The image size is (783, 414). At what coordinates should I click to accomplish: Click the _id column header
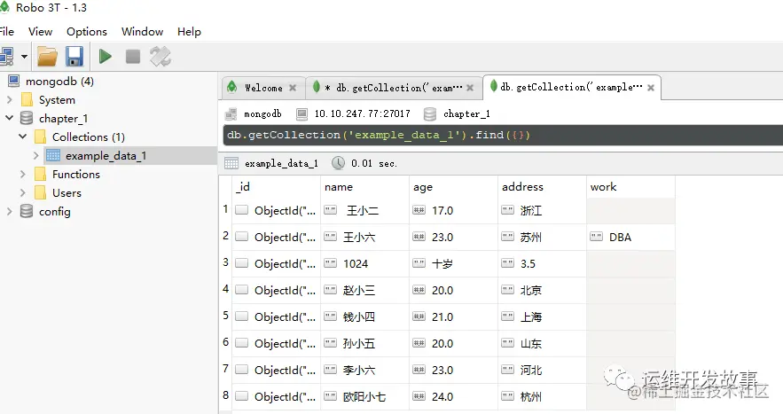pyautogui.click(x=276, y=187)
